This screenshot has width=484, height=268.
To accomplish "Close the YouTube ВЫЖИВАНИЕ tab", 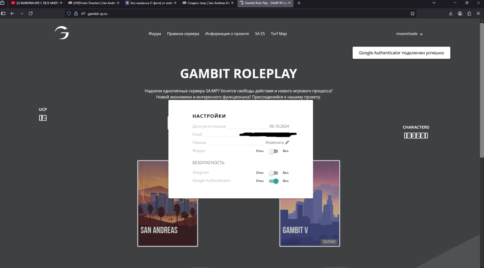I will pyautogui.click(x=61, y=3).
